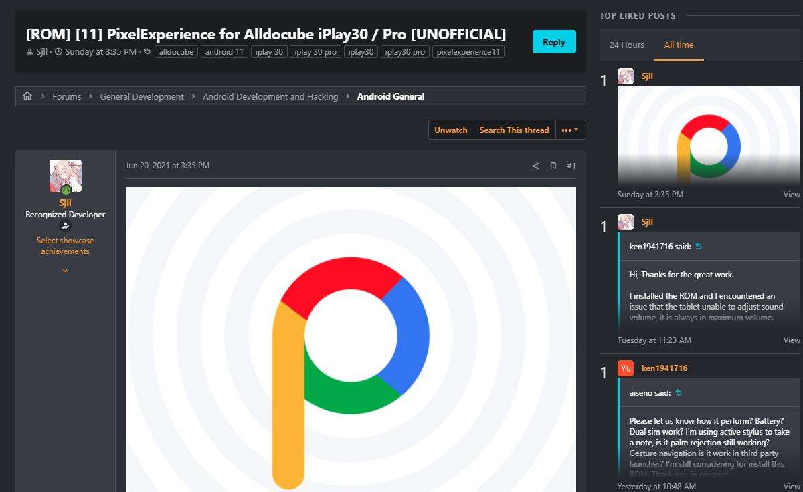The height and width of the screenshot is (492, 803).
Task: Click Sjll's avatar in the post sidebar
Action: coord(66,176)
